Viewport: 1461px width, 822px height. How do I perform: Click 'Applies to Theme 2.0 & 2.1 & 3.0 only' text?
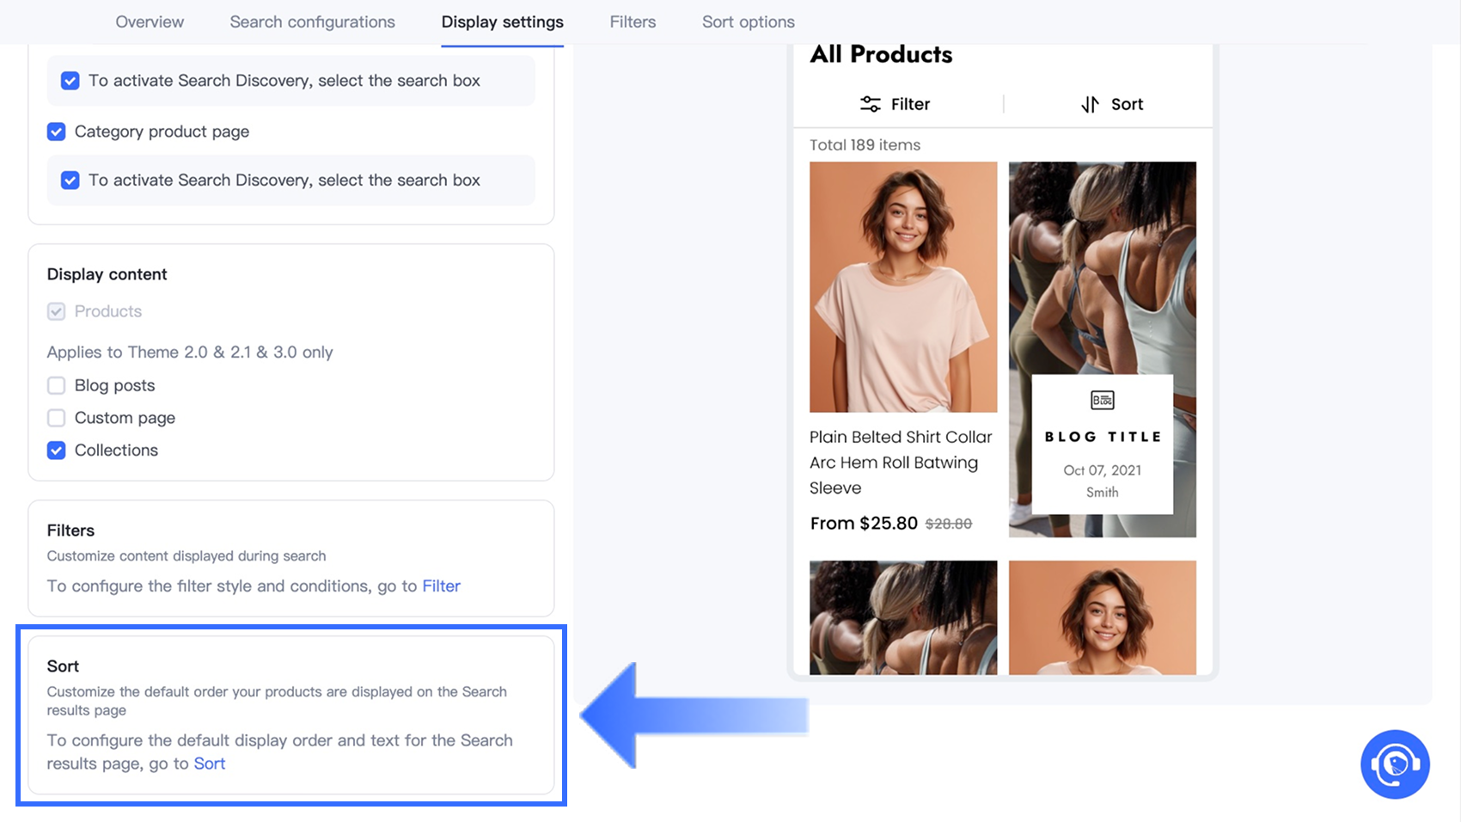click(x=190, y=353)
